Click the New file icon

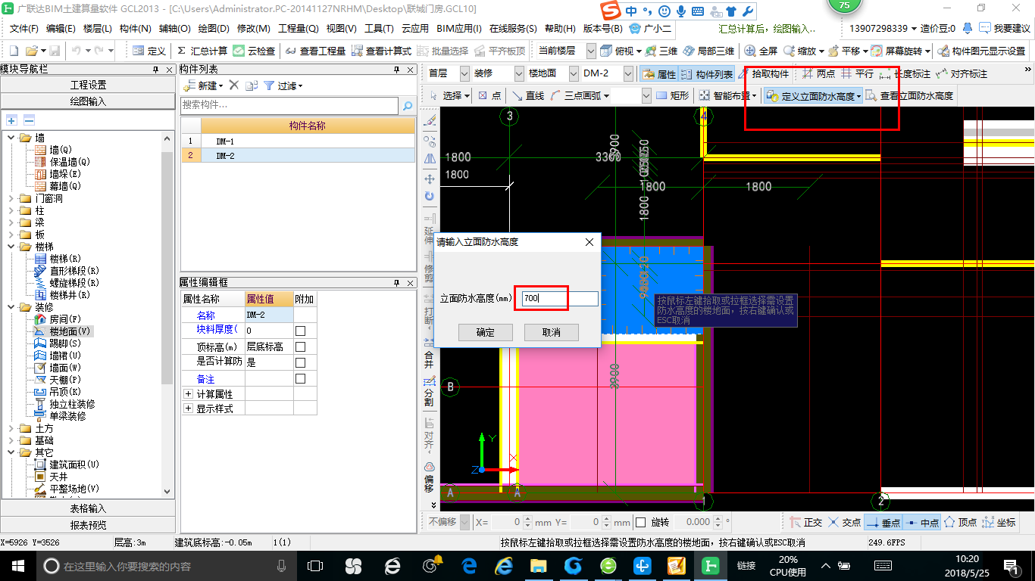pos(14,51)
